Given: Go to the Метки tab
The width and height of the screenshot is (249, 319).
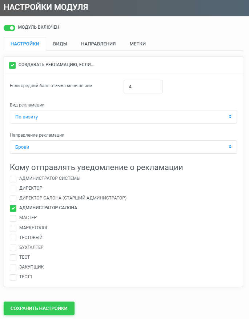Looking at the screenshot, I should tap(138, 44).
